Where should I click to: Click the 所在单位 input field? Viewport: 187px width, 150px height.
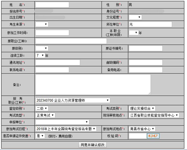point(150,24)
